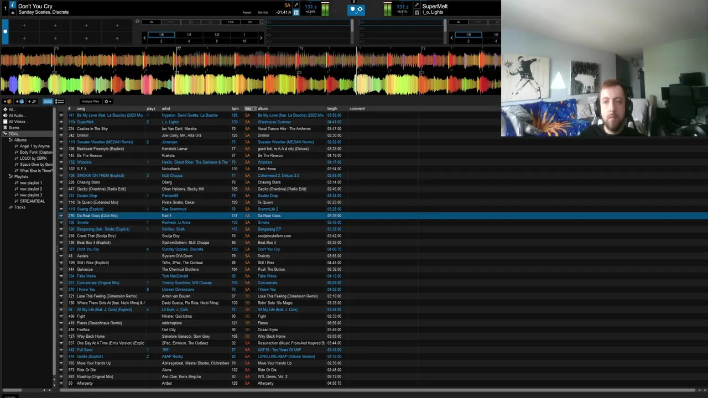Select the first saved loop slot on left deck
This screenshot has height=398, width=708.
(x=309, y=22)
